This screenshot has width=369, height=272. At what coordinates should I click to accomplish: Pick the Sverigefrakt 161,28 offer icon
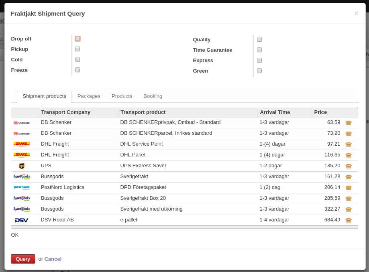[x=349, y=177]
